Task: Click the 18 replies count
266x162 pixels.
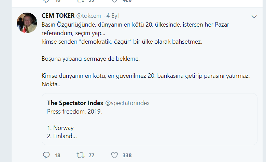Action: point(57,156)
